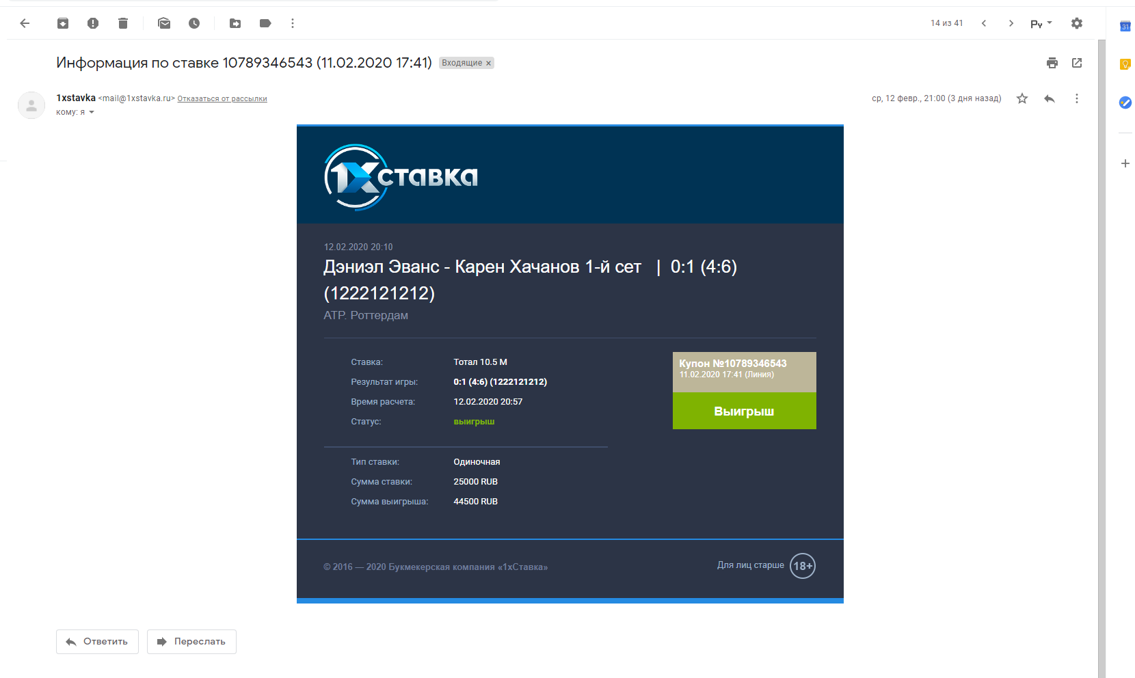1135x678 pixels.
Task: Click the Переслать button
Action: (x=191, y=642)
